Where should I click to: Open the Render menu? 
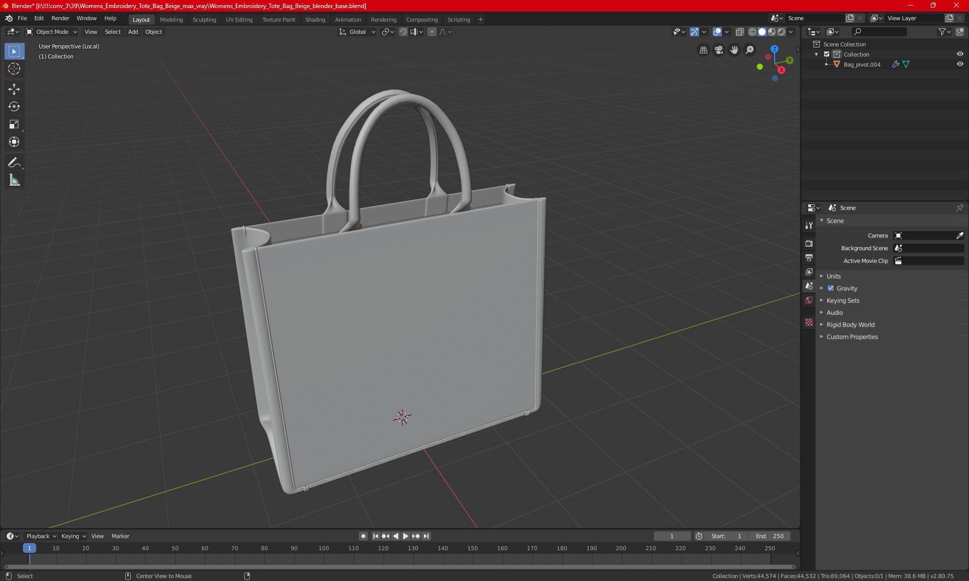[60, 18]
